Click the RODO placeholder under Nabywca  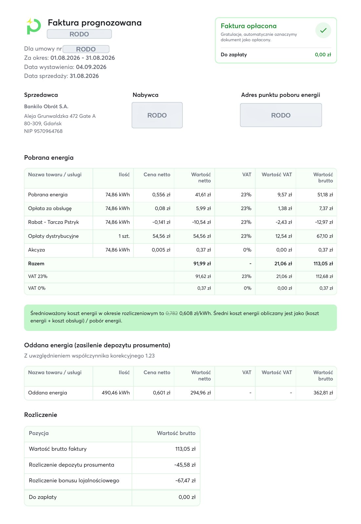[157, 115]
